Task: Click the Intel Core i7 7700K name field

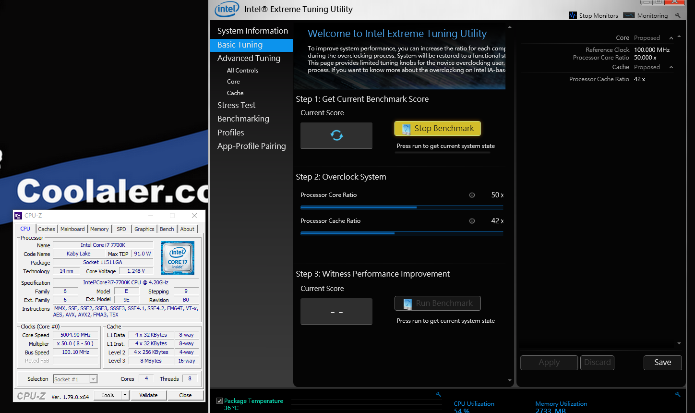Action: (103, 245)
